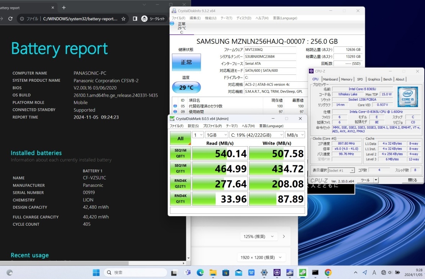The height and width of the screenshot is (279, 425).
Task: Open 設定(S) menu in CrystalDiskMark
Action: pyautogui.click(x=193, y=126)
